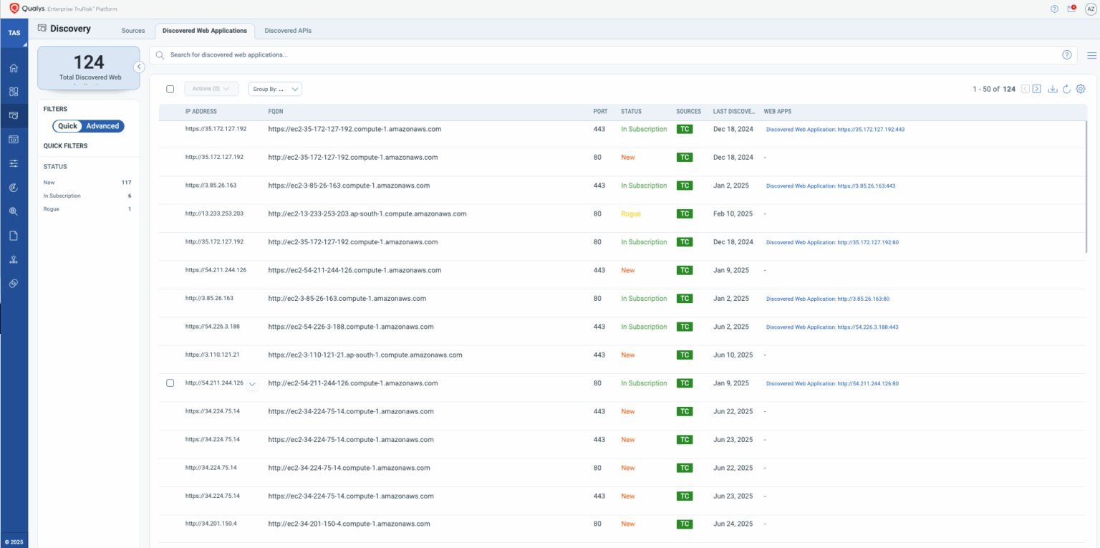Open web app link https://3.85.26.163:443
This screenshot has height=548, width=1100.
(x=831, y=186)
